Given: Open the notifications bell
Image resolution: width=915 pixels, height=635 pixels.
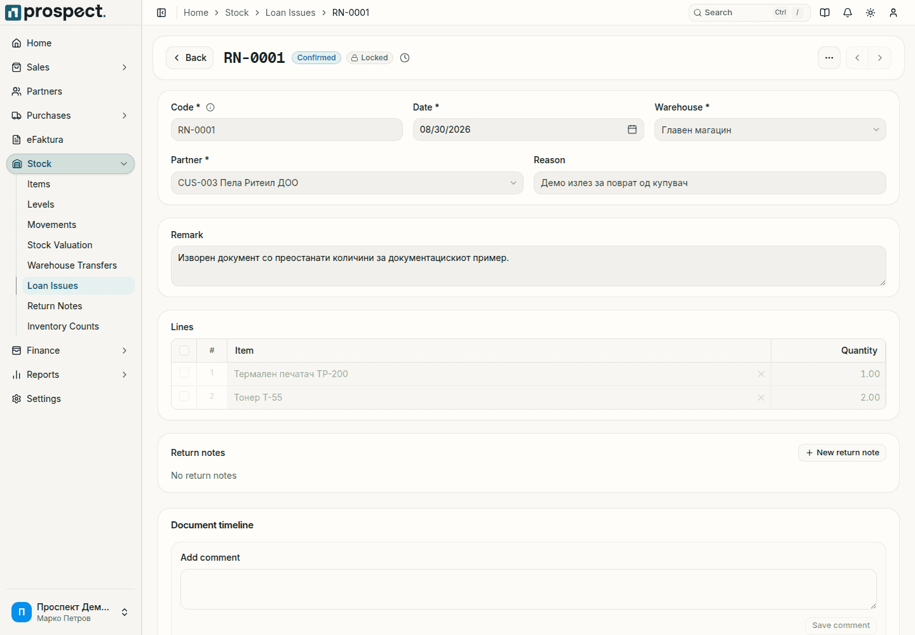Looking at the screenshot, I should point(848,13).
